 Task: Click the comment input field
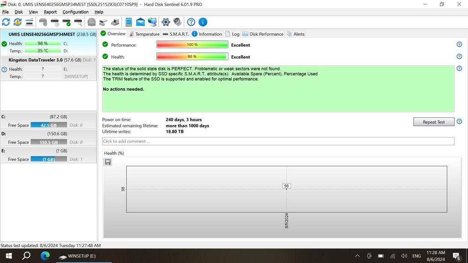coord(278,142)
